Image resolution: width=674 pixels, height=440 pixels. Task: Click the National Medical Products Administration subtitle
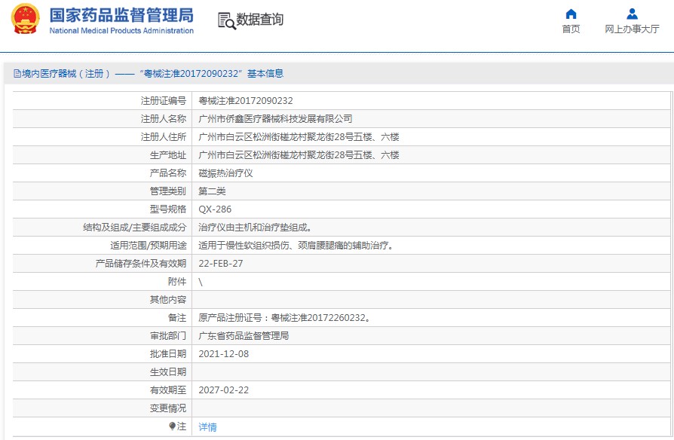(121, 31)
